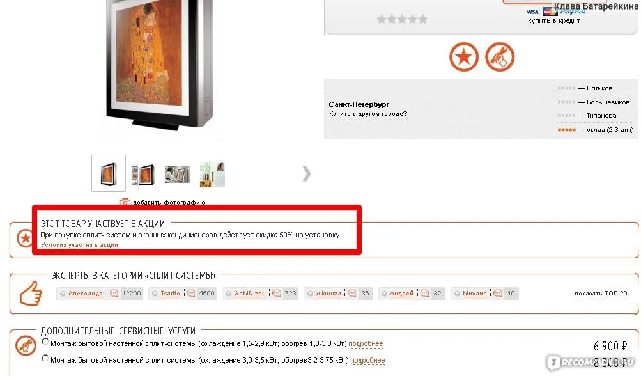Viewport: 641px width, 376px height.
Task: Click the orange wrench installation service icon
Action: pos(500,57)
